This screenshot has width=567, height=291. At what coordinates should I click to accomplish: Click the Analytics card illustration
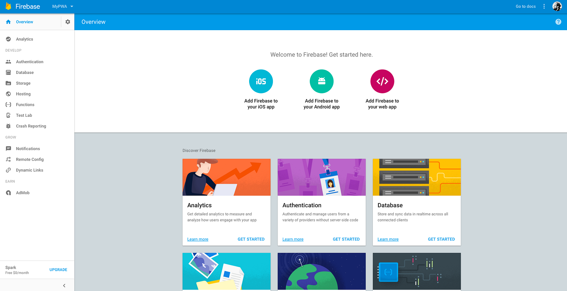(226, 177)
